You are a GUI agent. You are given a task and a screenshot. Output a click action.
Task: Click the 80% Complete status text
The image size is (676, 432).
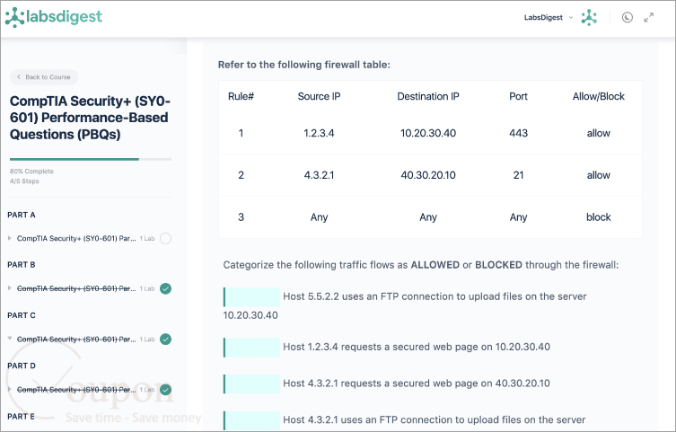click(32, 172)
